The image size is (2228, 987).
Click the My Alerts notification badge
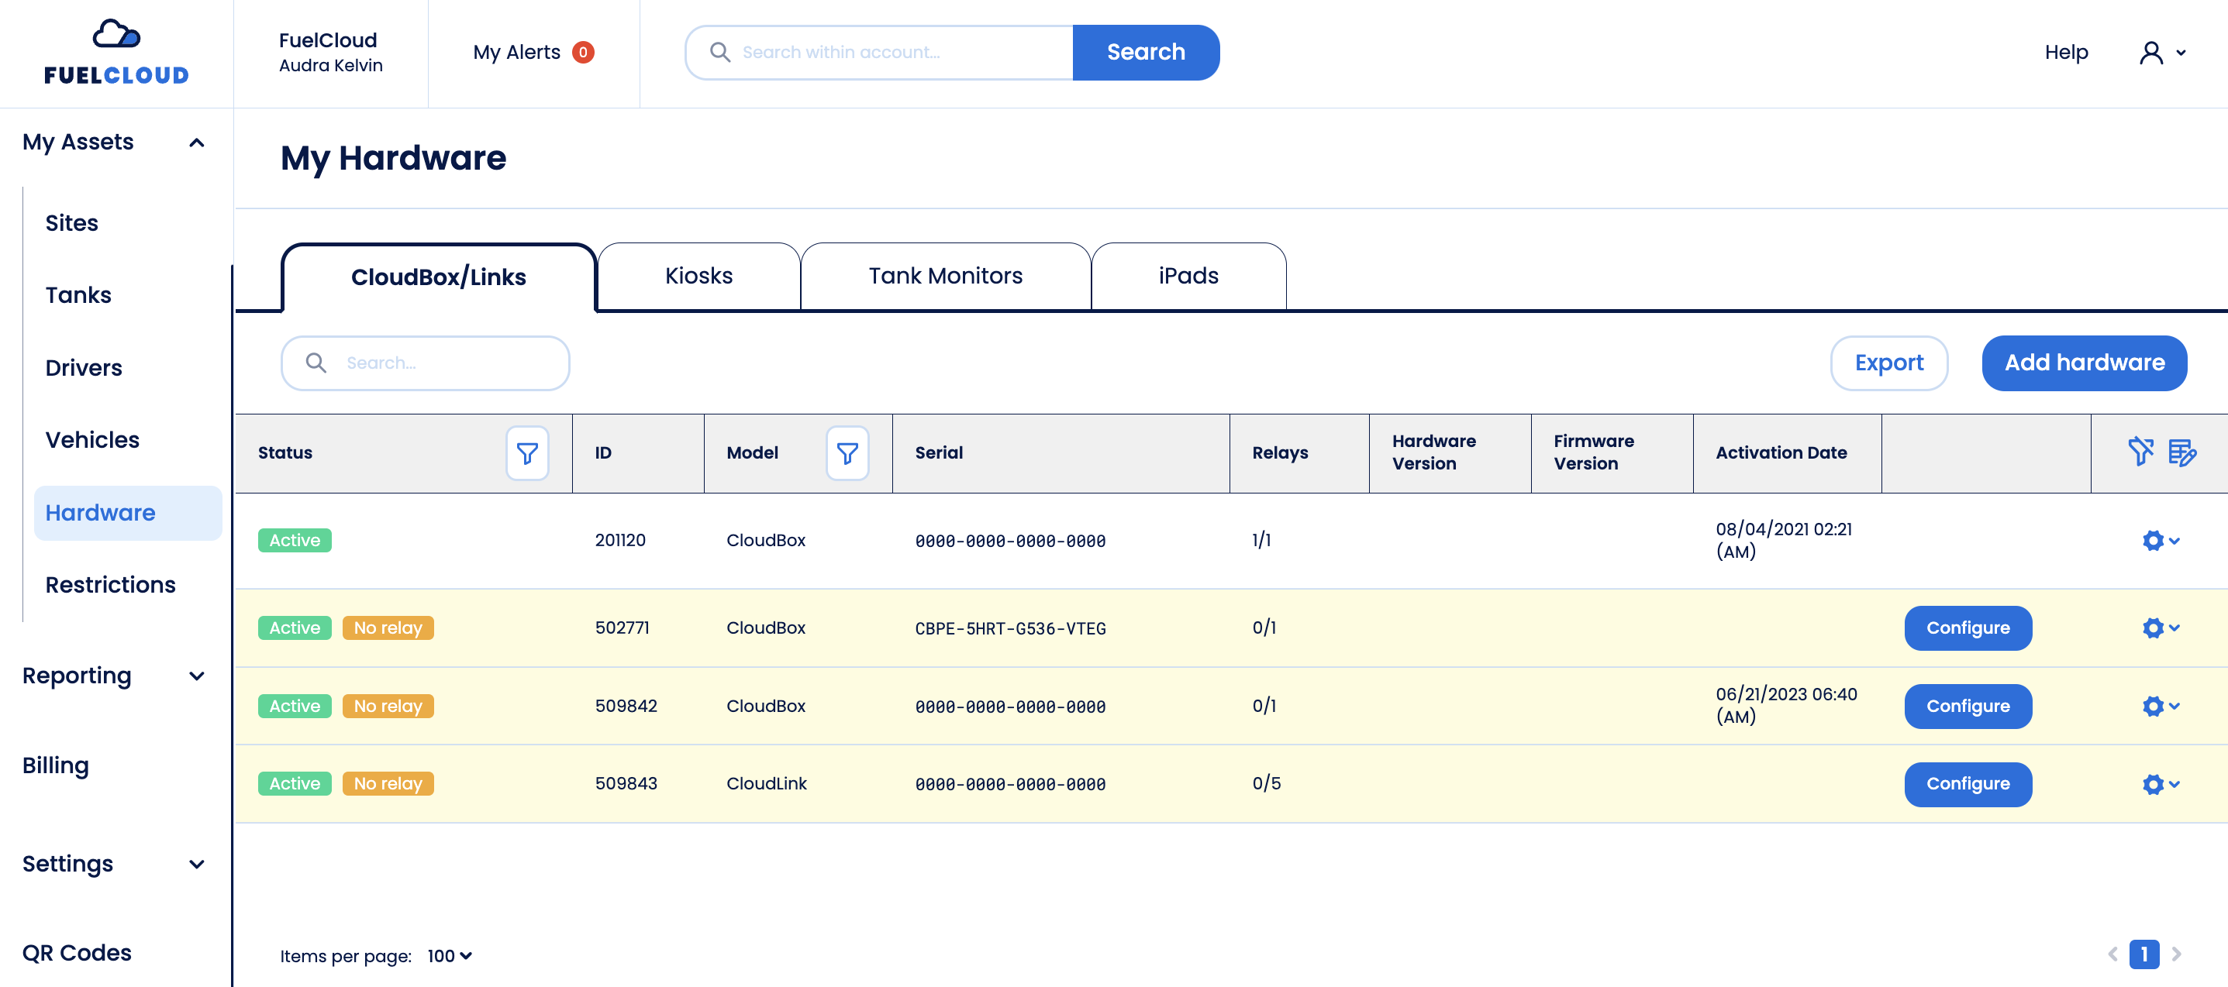(583, 53)
